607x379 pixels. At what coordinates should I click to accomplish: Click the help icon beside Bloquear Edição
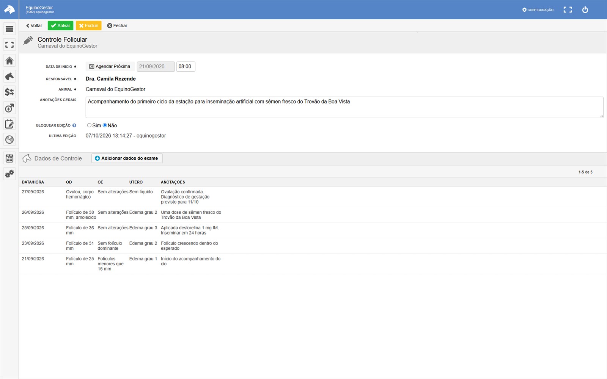tap(74, 125)
